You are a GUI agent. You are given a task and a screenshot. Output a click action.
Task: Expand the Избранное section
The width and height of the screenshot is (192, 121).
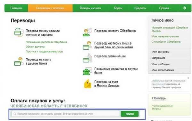click(x=158, y=58)
